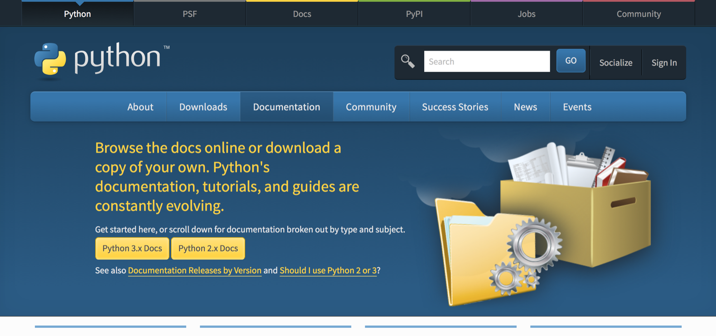Open the Python tab in top bar
This screenshot has height=336, width=716.
tap(77, 14)
